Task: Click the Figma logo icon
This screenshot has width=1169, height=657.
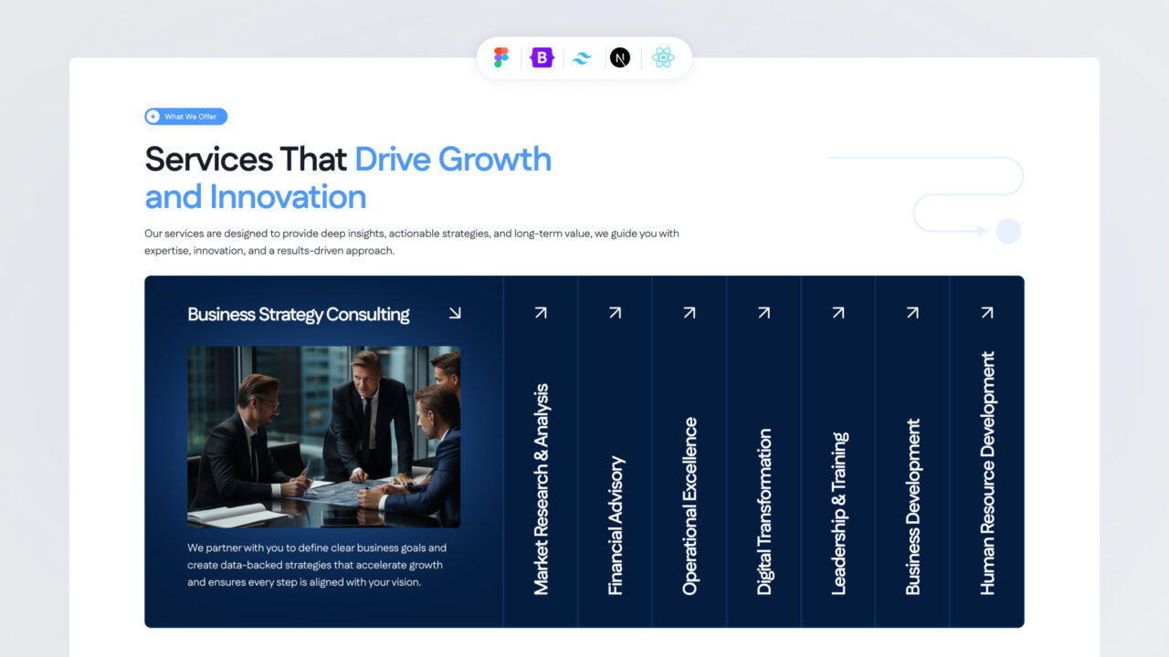Action: 501,57
